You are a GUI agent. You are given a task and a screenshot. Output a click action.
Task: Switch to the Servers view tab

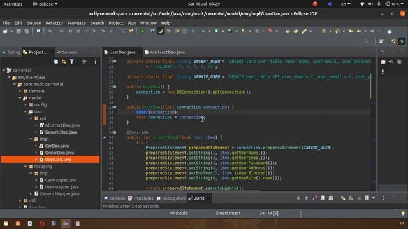(67, 52)
